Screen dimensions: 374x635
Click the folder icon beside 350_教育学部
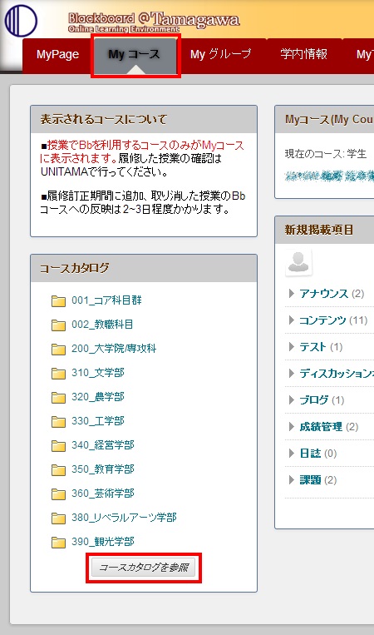click(59, 470)
